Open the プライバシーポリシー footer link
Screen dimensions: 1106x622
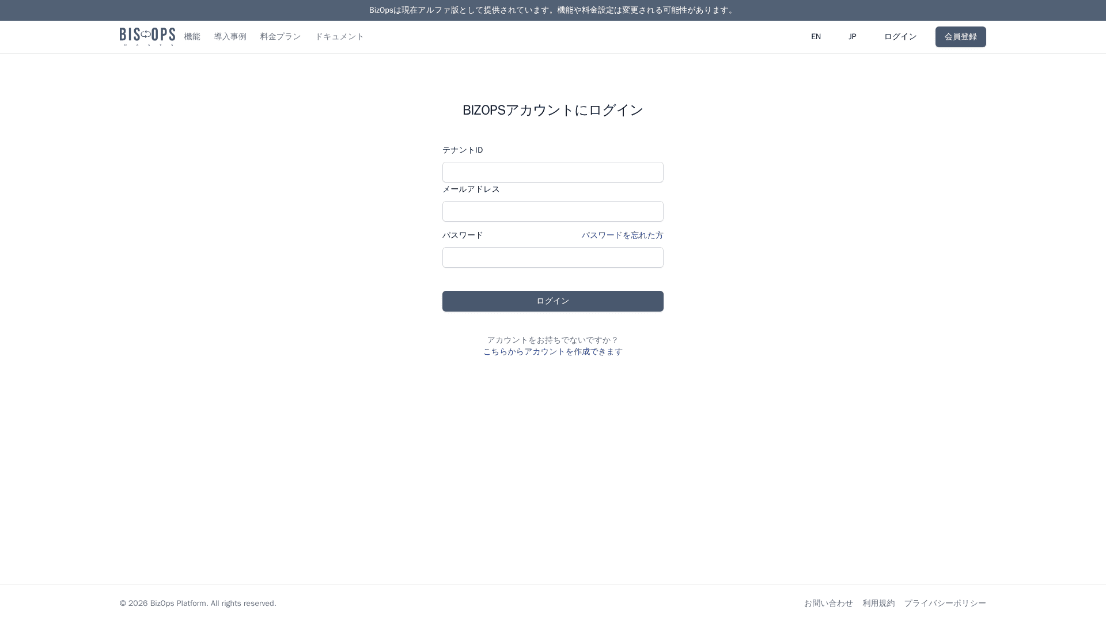click(945, 604)
